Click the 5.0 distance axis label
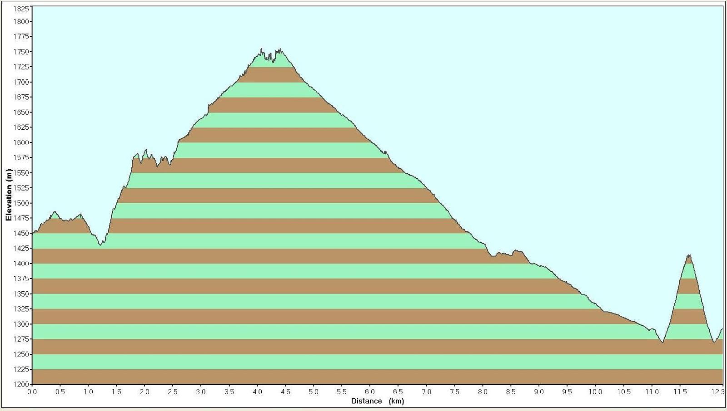The image size is (727, 411). (x=314, y=392)
